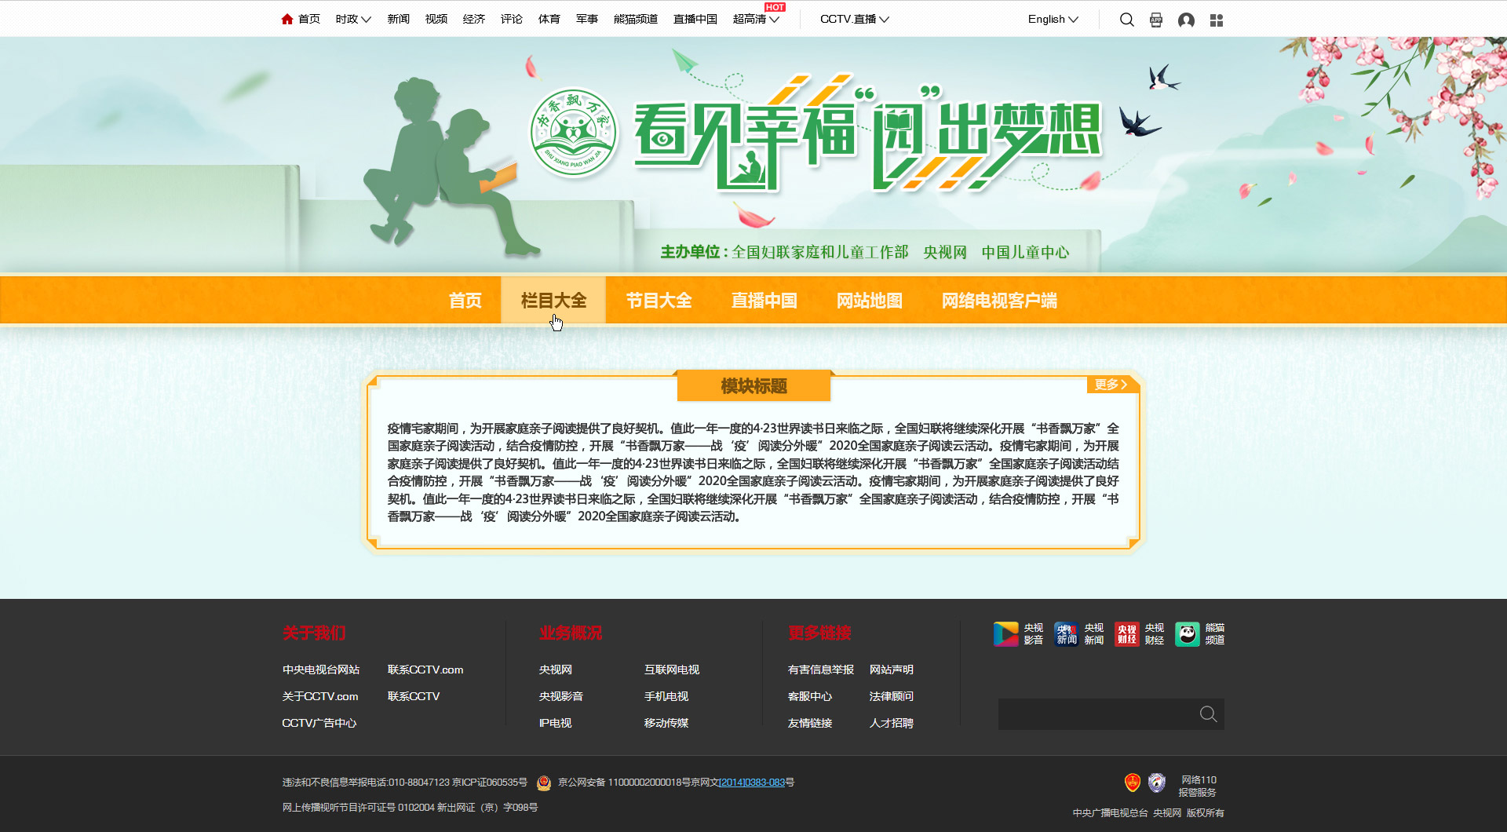Click the 有害信息举报 link
This screenshot has width=1507, height=832.
coord(821,670)
